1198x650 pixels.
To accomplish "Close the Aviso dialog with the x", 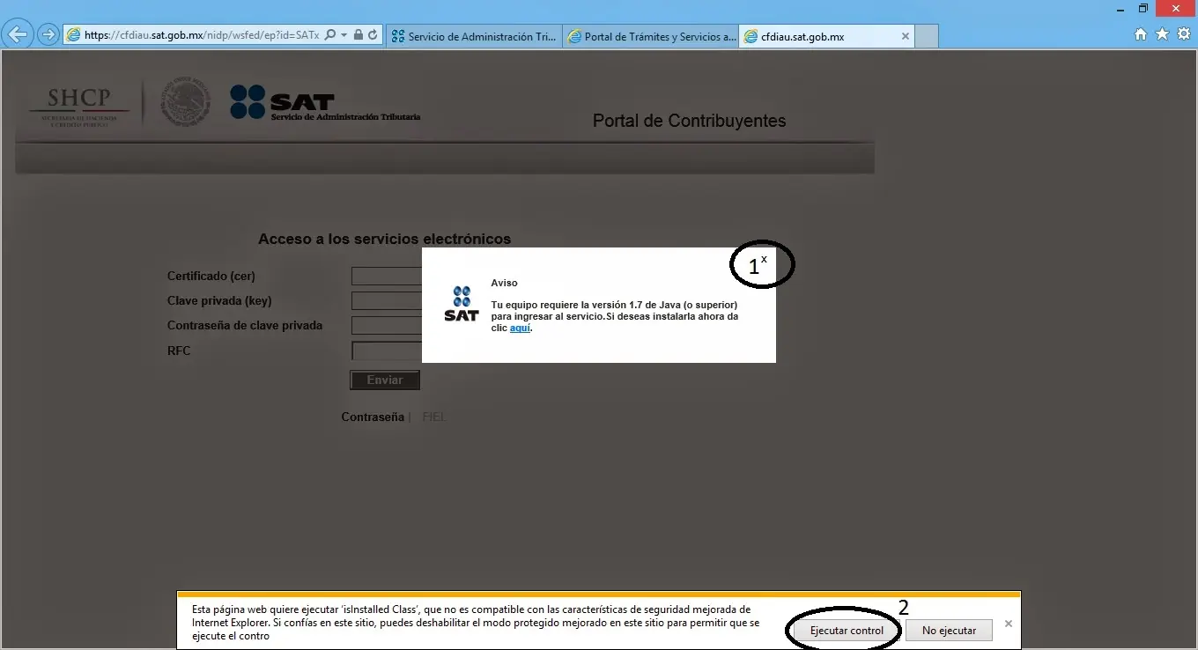I will 764,259.
